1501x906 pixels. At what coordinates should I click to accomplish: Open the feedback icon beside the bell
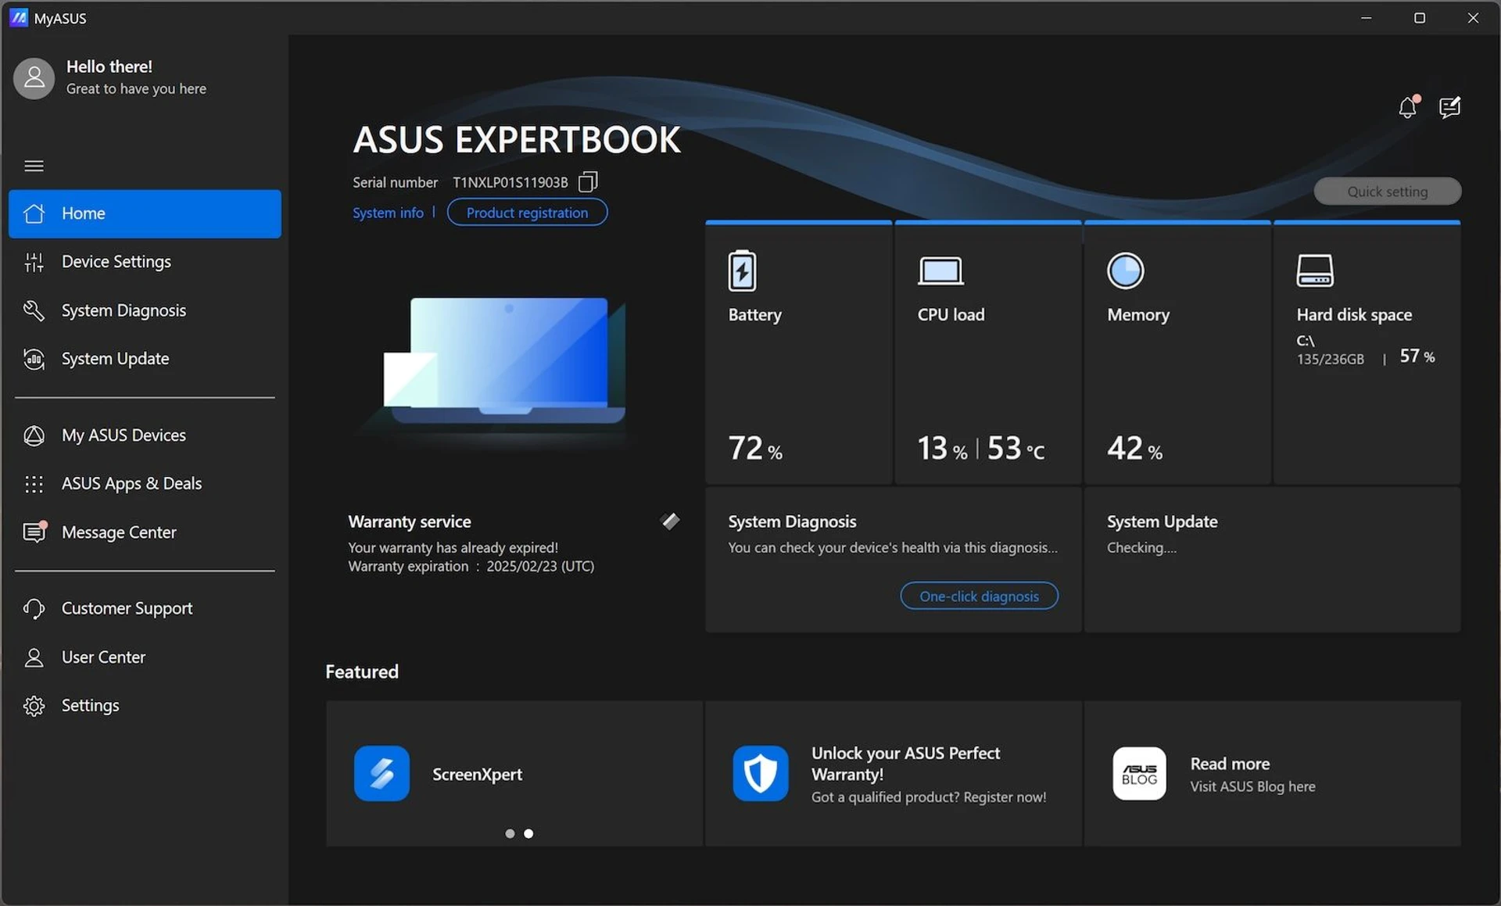coord(1450,107)
